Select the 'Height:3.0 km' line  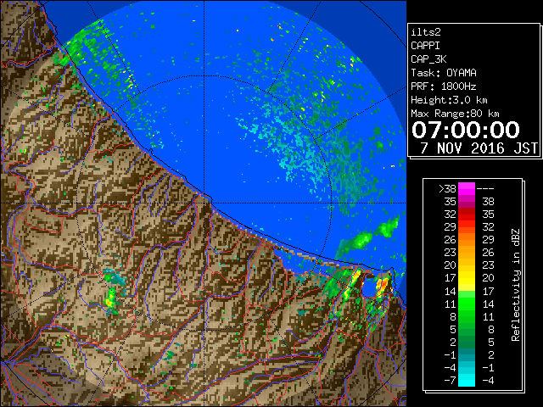click(x=449, y=100)
